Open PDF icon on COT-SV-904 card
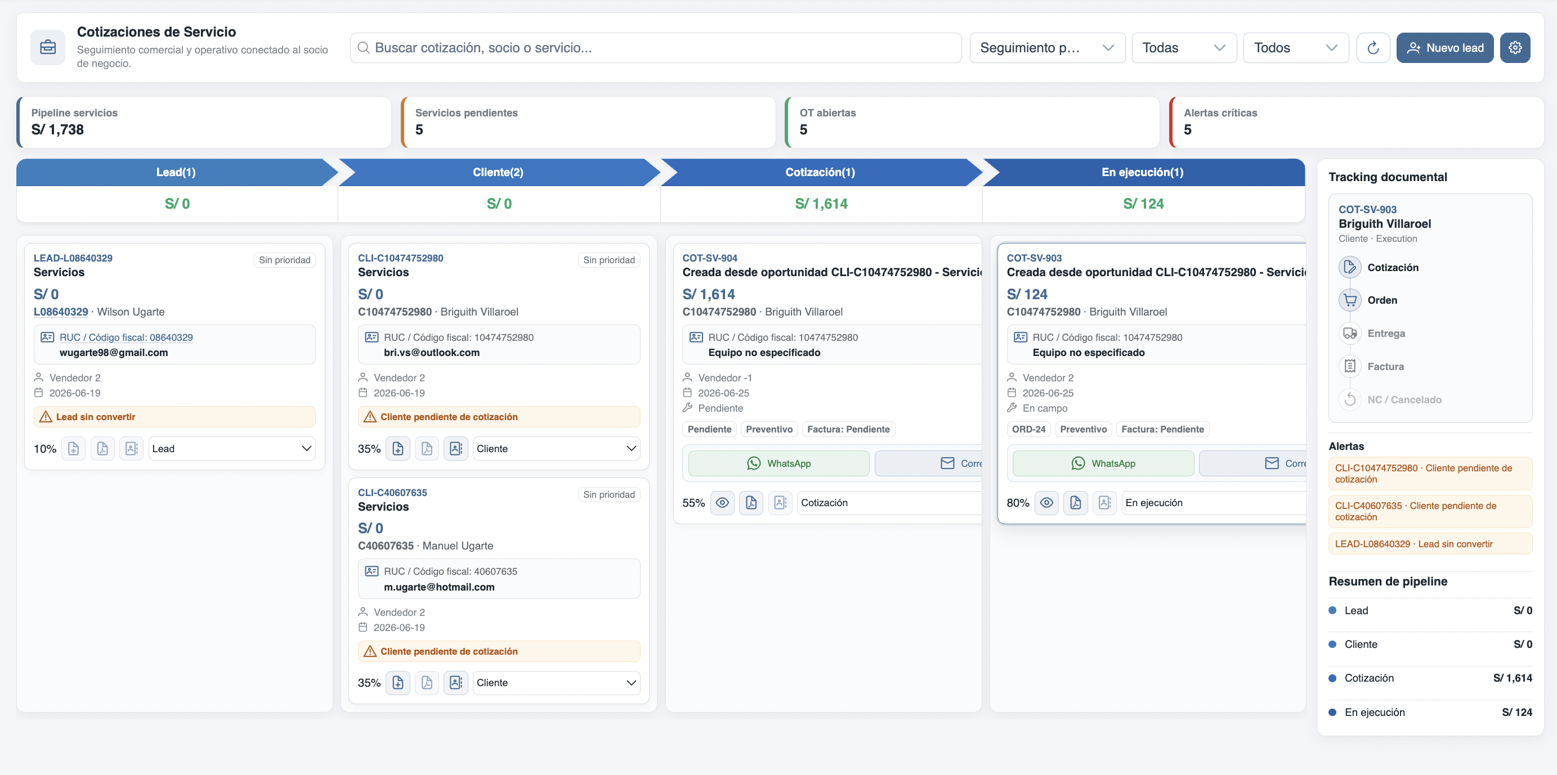 (x=751, y=503)
